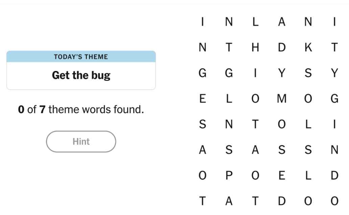
Task: Select the bottom-left corner letter T
Action: point(203,201)
